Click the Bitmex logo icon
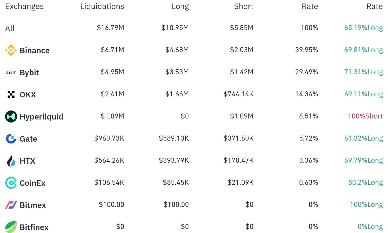This screenshot has width=388, height=233. point(11,205)
